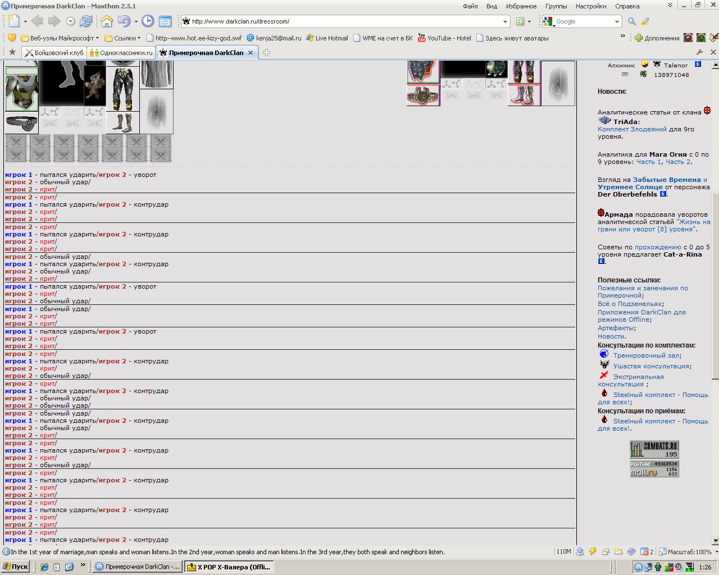
Task: Click the blue info icon next to Talenor
Action: pos(698,65)
